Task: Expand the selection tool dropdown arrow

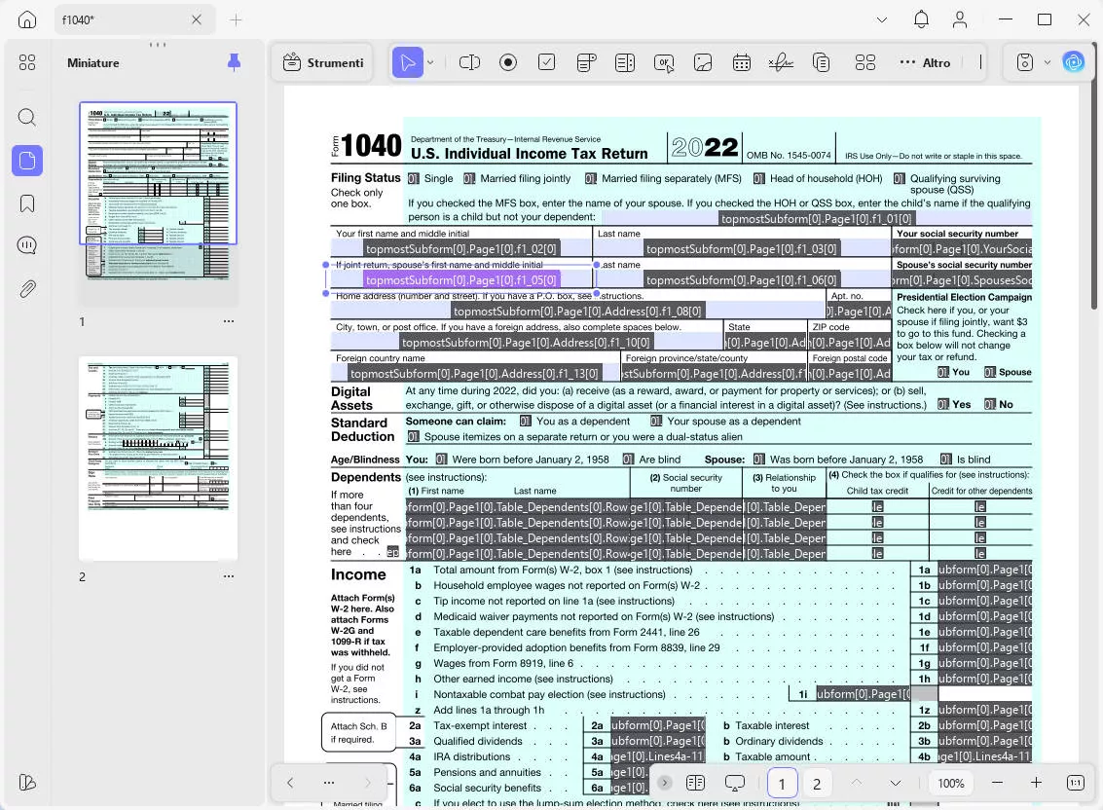Action: pos(430,62)
